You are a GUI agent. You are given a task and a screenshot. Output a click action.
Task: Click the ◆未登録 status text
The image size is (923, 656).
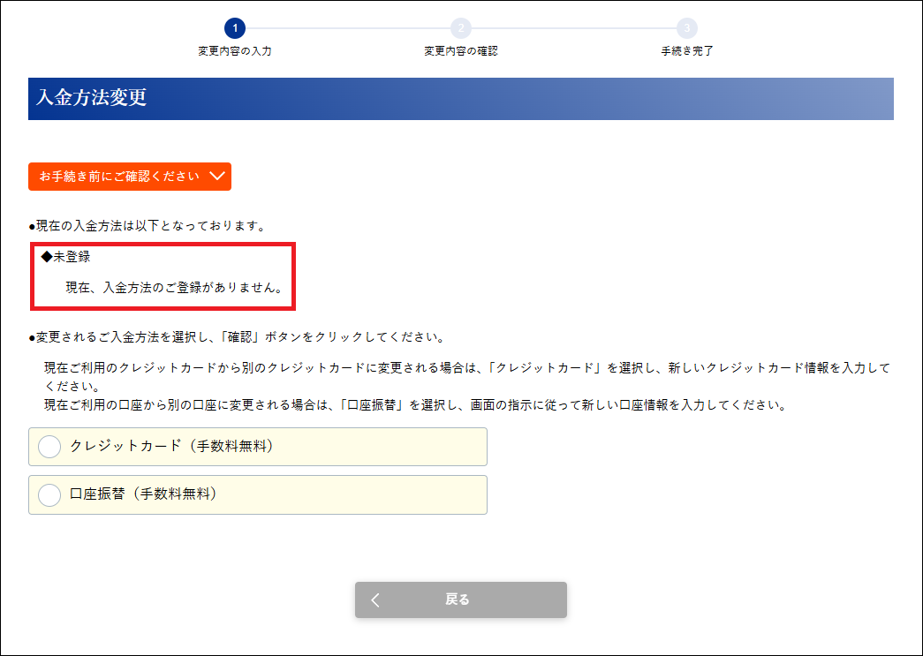tap(66, 257)
